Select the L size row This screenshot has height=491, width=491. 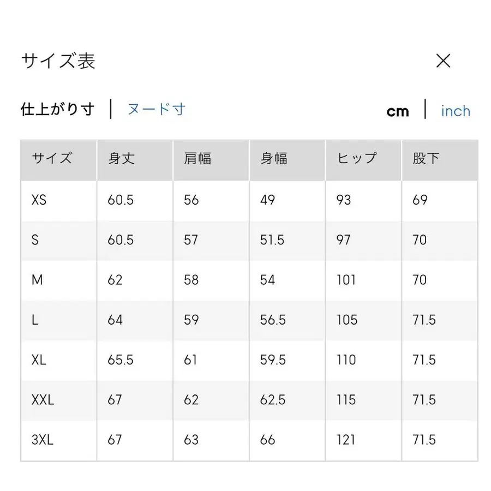coord(33,320)
